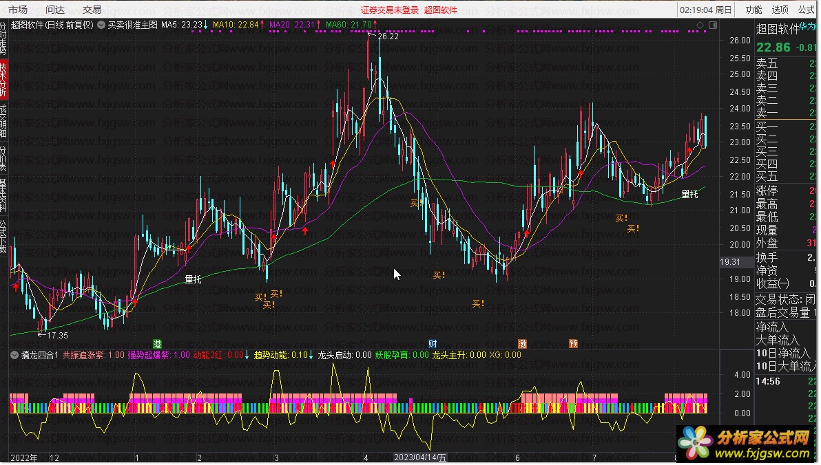The width and height of the screenshot is (821, 465).
Task: Click the 龙头启动 indicator value
Action: 344,355
